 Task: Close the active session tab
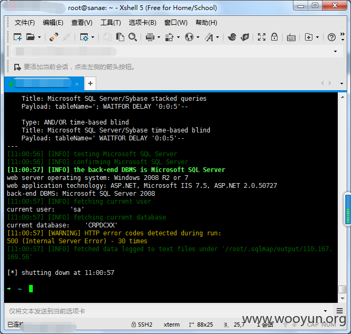point(77,84)
